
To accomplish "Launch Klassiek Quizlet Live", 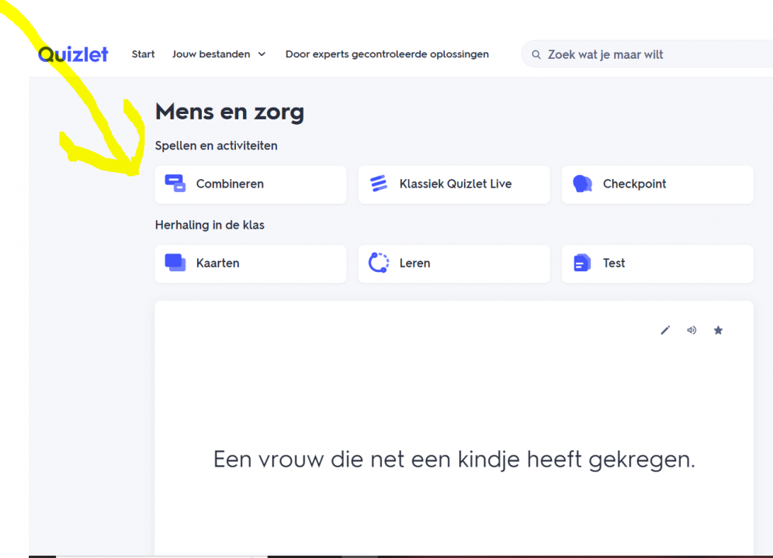I will (x=454, y=184).
